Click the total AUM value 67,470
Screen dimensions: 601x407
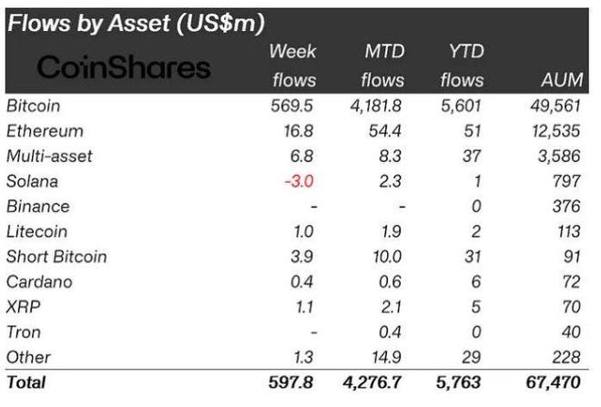point(549,382)
